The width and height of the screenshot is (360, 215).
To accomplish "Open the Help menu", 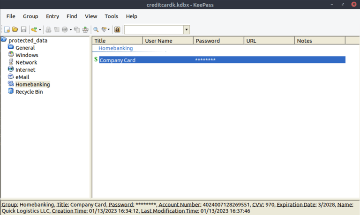I will (x=132, y=16).
